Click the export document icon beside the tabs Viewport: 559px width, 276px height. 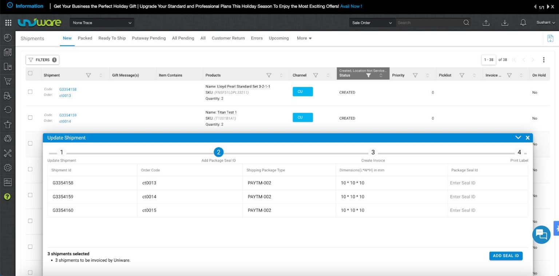coord(550,38)
